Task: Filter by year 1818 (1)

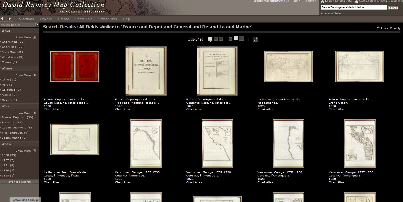Action: [8, 175]
